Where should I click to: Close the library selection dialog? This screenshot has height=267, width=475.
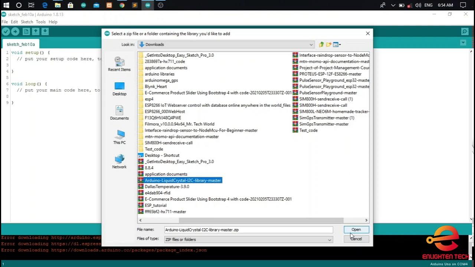click(x=368, y=33)
